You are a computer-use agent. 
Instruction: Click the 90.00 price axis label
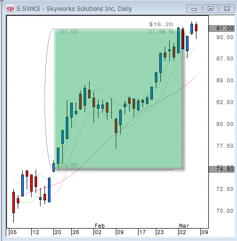[x=225, y=37]
